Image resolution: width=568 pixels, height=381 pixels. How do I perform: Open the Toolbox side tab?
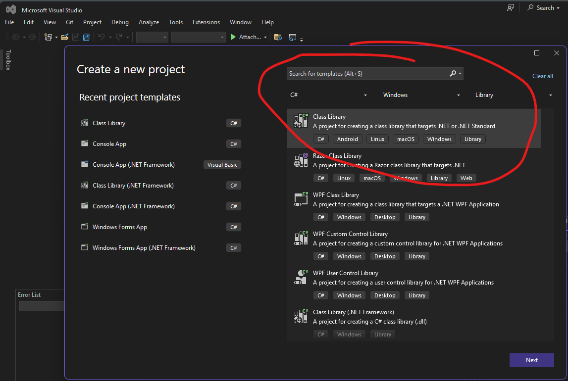click(8, 60)
